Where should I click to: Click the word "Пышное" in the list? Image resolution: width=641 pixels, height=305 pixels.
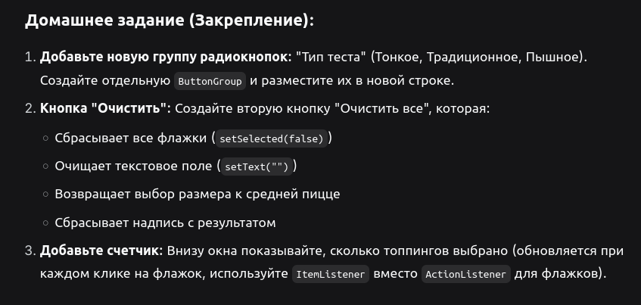click(552, 58)
